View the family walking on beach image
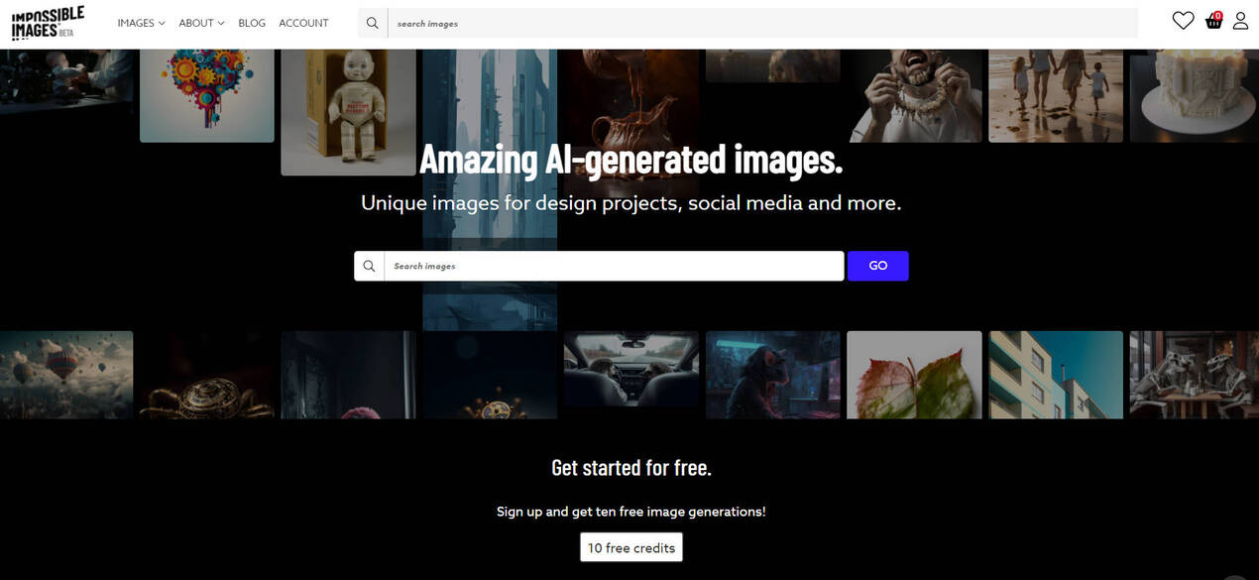This screenshot has width=1259, height=580. pyautogui.click(x=1056, y=94)
